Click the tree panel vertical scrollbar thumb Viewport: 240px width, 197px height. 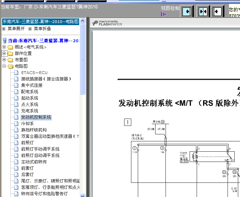(x=82, y=59)
